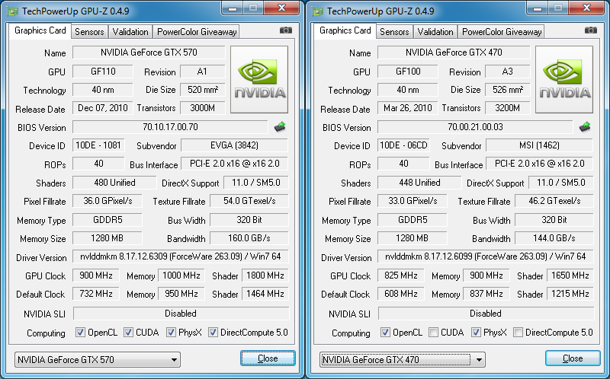Click driver version field with 8.17.12.6309
The height and width of the screenshot is (379, 610).
click(181, 256)
